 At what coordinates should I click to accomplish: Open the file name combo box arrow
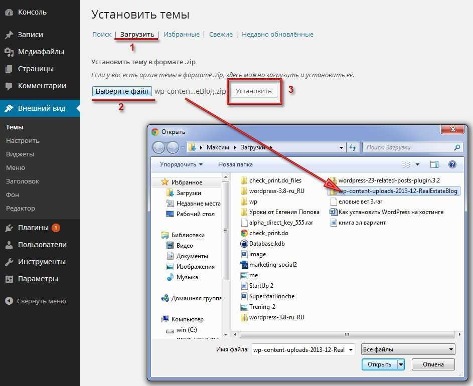(x=351, y=349)
